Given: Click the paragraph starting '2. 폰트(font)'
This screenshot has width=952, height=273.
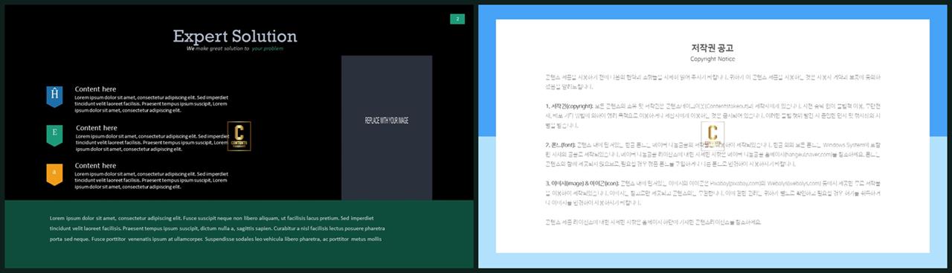Looking at the screenshot, I should pyautogui.click(x=713, y=155).
